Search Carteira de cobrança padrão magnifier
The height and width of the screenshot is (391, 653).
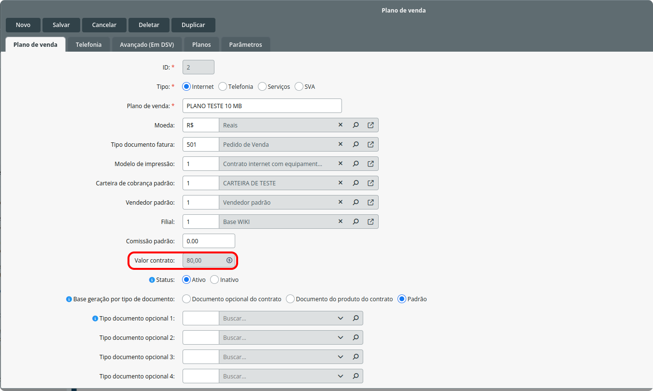(x=355, y=183)
